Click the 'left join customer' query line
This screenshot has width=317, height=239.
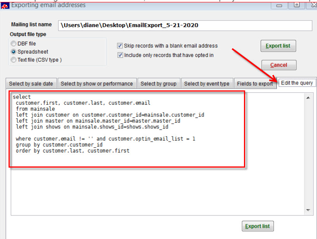coord(110,115)
